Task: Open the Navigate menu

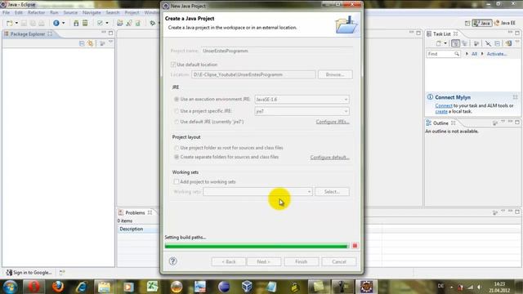Action: (92, 12)
